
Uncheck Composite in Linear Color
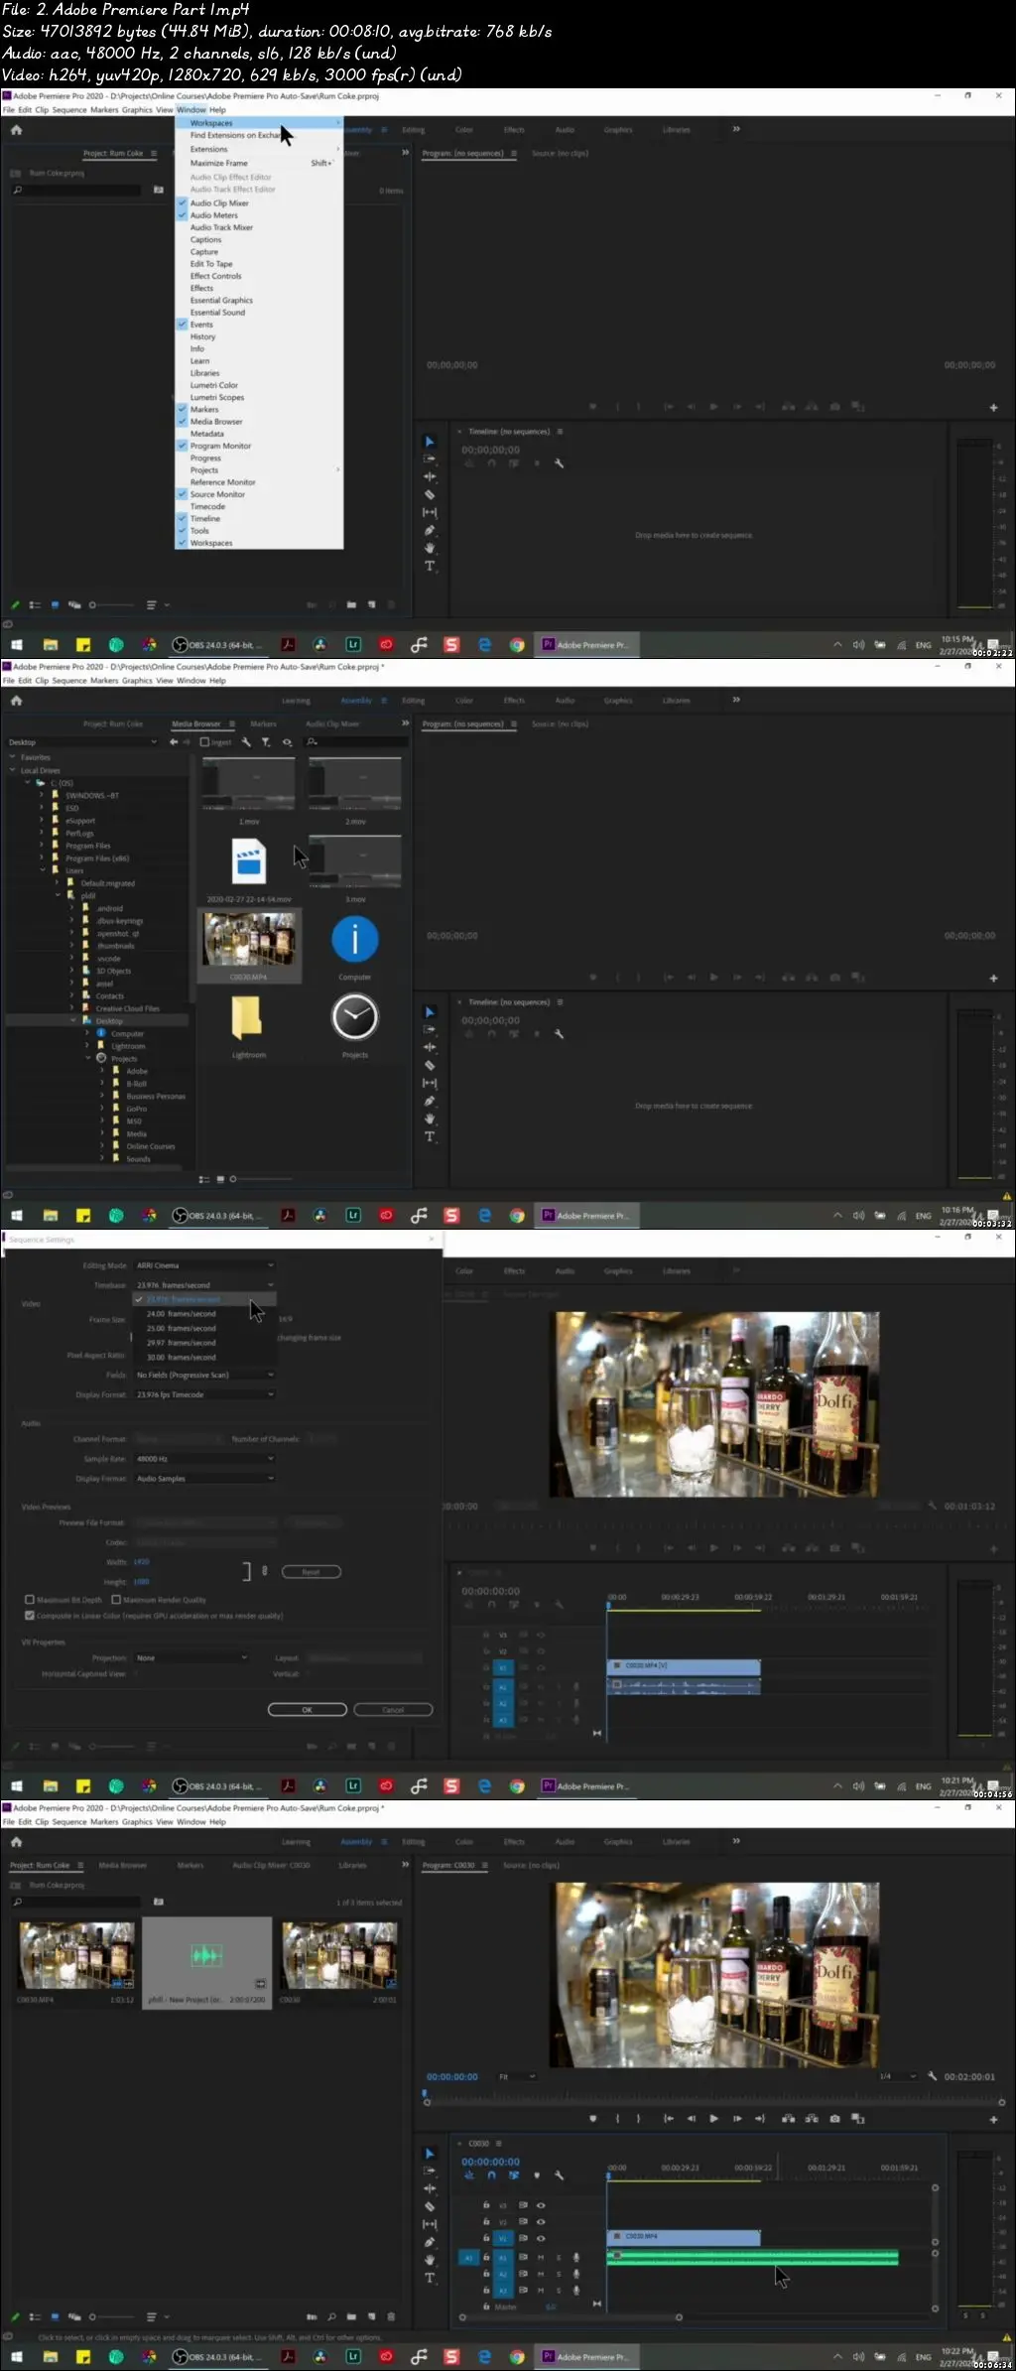click(x=30, y=1615)
